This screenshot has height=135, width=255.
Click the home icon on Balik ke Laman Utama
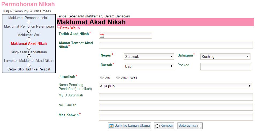click(111, 126)
